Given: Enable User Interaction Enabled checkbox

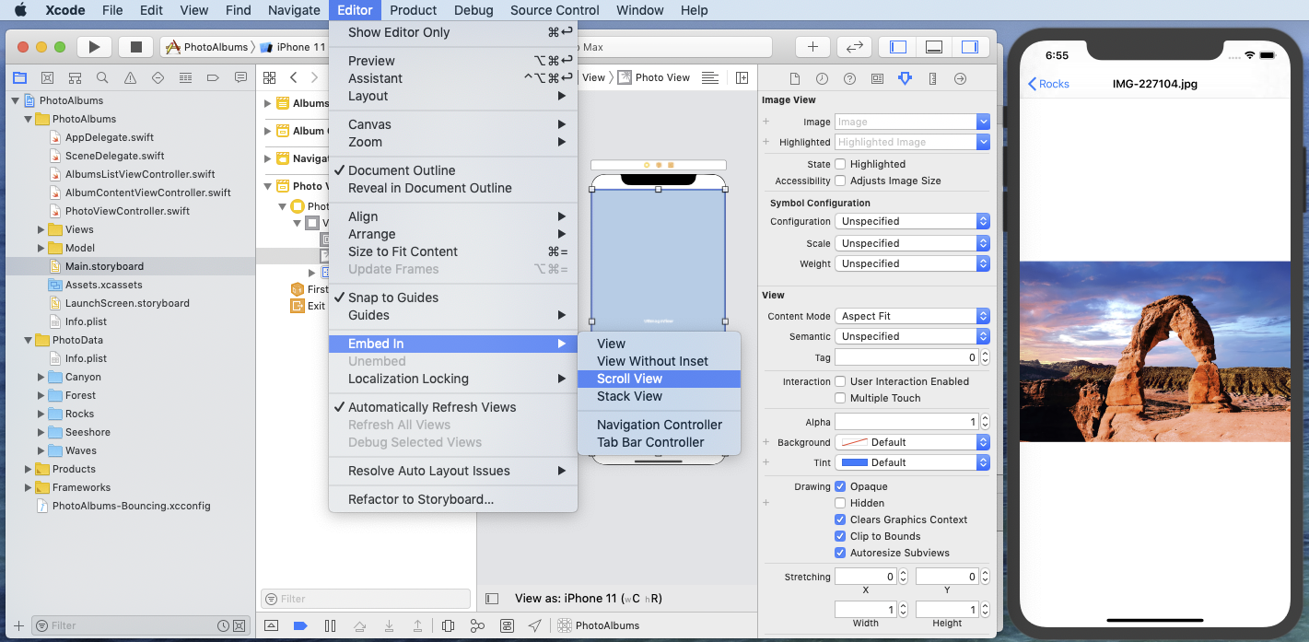Looking at the screenshot, I should [x=840, y=381].
